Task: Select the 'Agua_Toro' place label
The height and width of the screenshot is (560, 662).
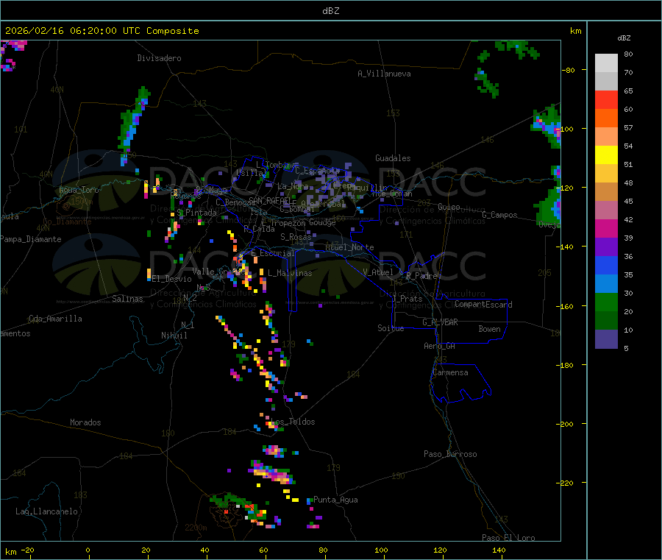Action: point(79,190)
